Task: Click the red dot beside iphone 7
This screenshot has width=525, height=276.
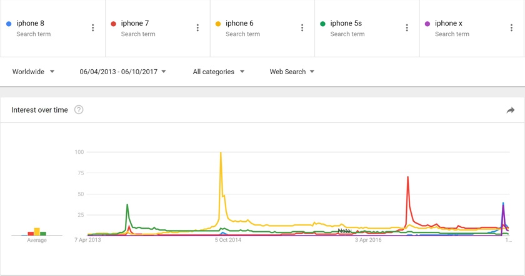Action: coord(113,24)
